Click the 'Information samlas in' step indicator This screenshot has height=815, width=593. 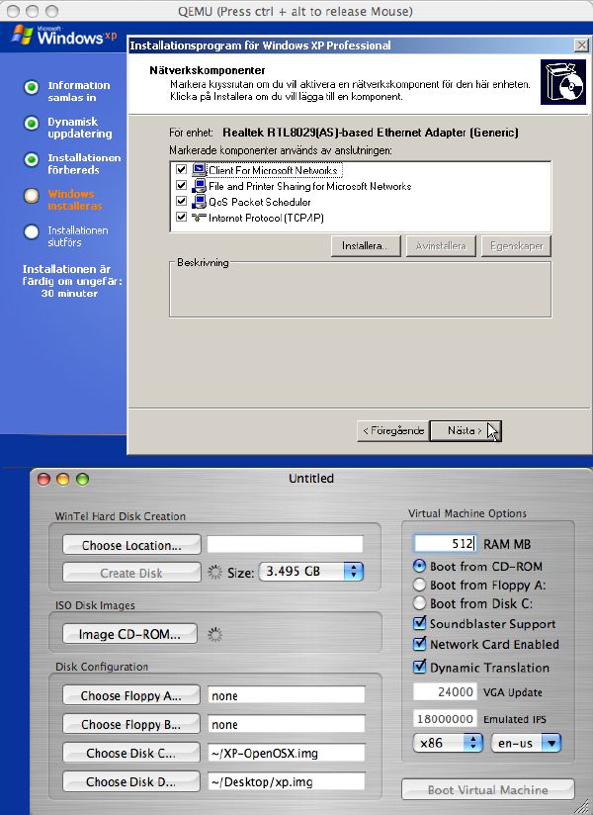(32, 87)
